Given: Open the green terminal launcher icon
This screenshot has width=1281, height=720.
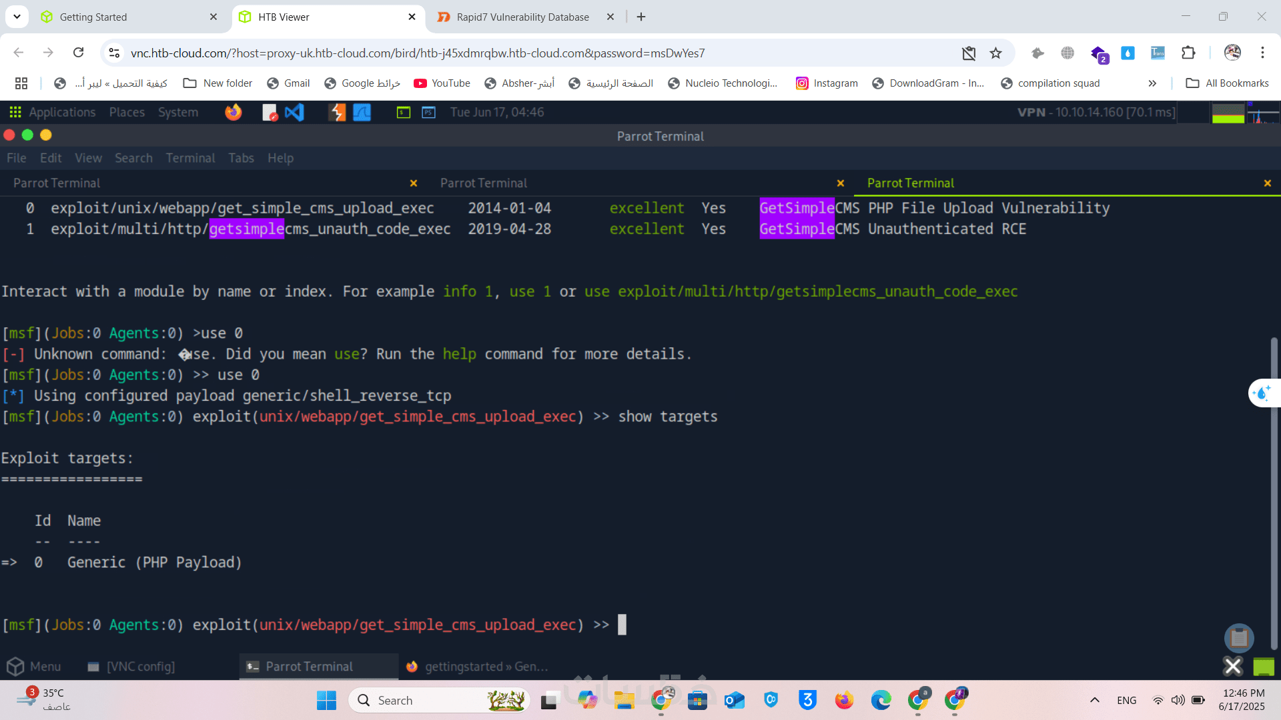Looking at the screenshot, I should 404,112.
